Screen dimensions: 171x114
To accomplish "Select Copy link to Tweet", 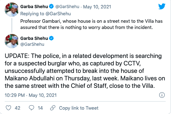I will [79, 108].
